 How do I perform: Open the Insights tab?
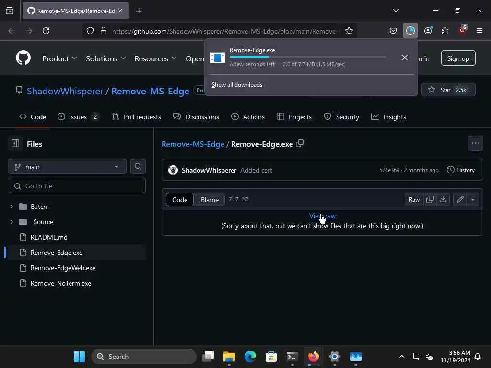pyautogui.click(x=388, y=117)
